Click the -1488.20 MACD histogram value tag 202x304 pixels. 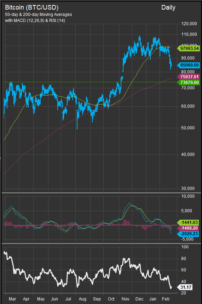(189, 228)
